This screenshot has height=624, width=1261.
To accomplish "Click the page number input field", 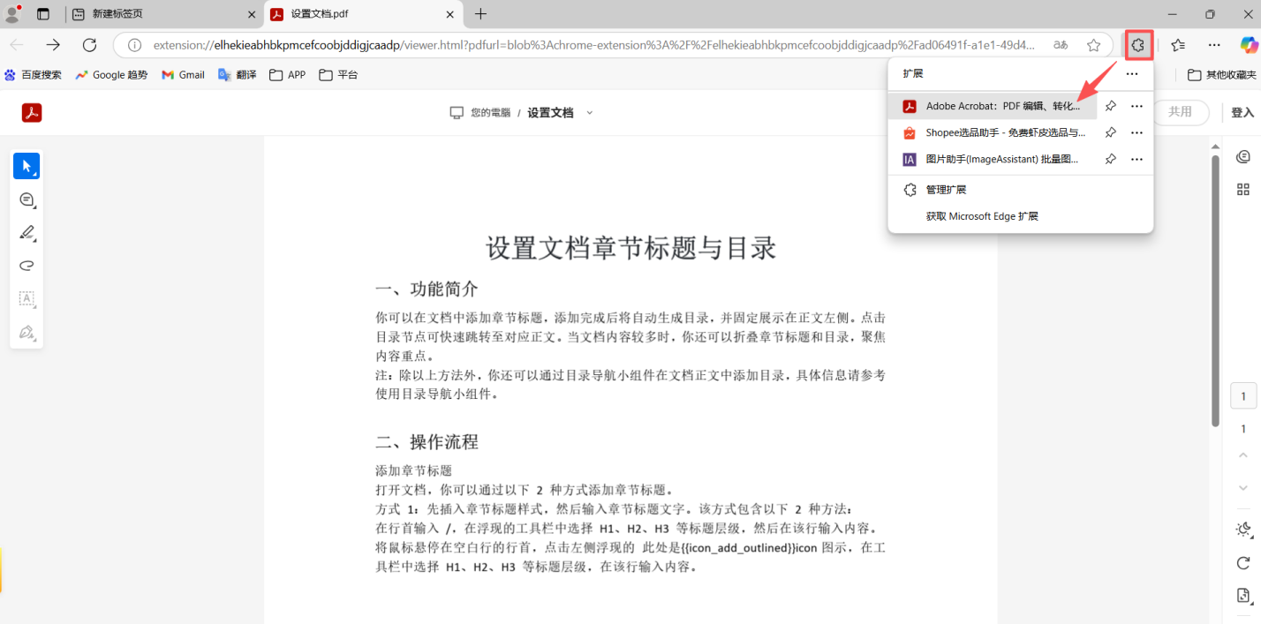I will click(1242, 395).
